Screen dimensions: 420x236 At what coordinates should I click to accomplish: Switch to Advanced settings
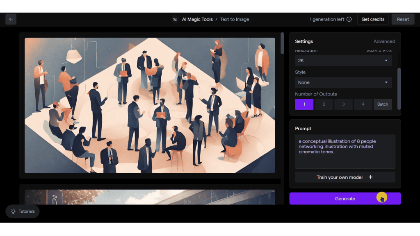[384, 41]
